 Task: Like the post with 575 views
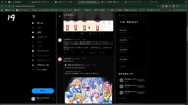click(82, 53)
